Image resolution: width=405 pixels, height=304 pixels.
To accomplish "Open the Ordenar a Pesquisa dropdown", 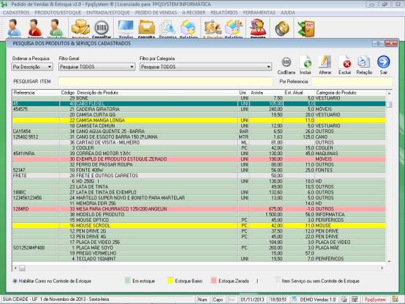I will click(x=32, y=66).
